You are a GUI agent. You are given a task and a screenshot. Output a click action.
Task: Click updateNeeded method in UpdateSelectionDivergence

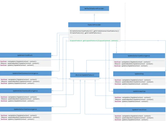pos(134,64)
